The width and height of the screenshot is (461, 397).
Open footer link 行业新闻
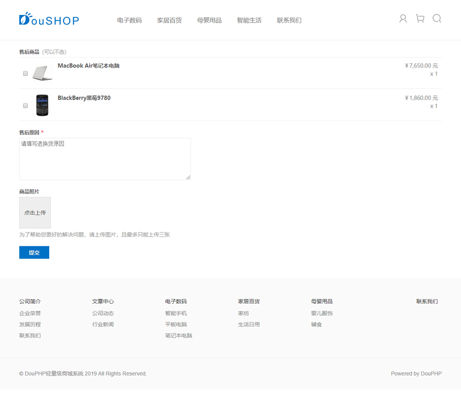(x=103, y=325)
